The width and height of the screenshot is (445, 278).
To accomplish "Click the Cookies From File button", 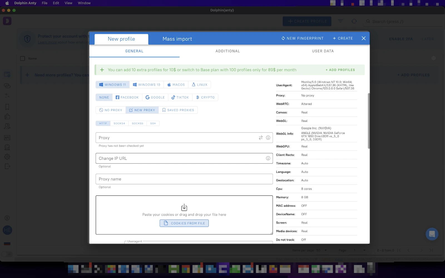I will 184,223.
